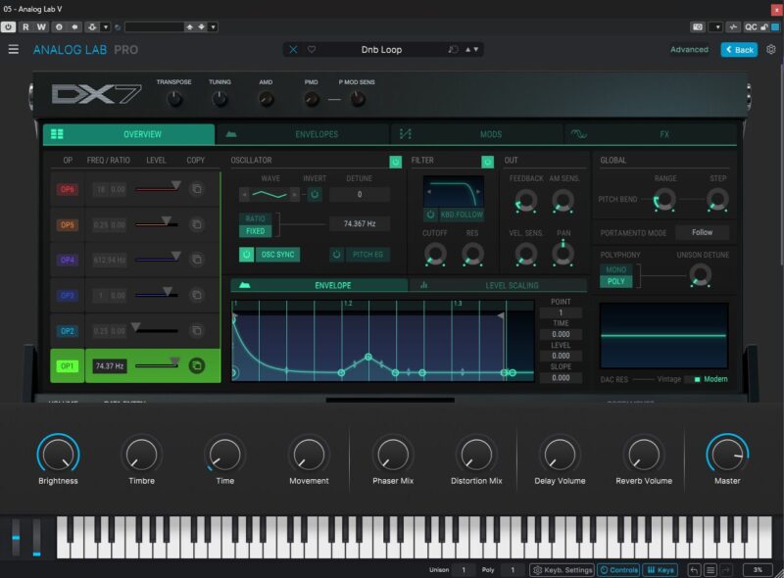
Task: Switch to the MODS tab
Action: coord(477,134)
